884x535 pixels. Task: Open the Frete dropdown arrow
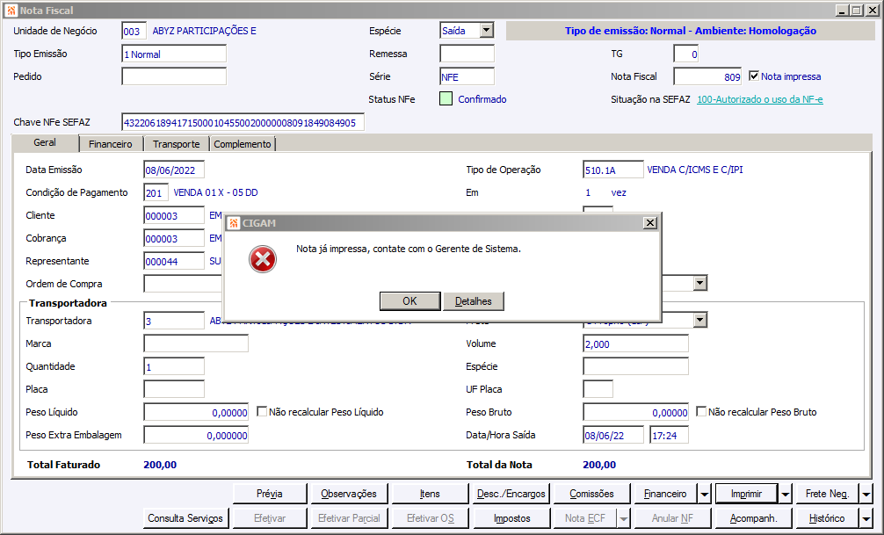click(x=700, y=321)
